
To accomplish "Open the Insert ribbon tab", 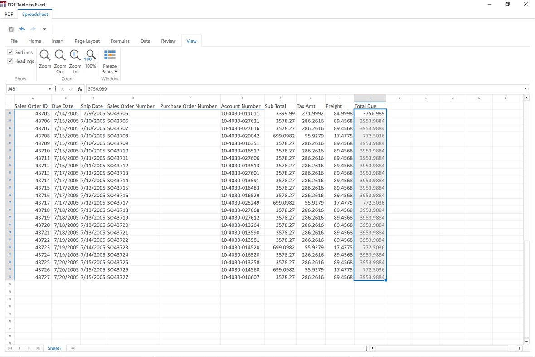I will pos(58,41).
